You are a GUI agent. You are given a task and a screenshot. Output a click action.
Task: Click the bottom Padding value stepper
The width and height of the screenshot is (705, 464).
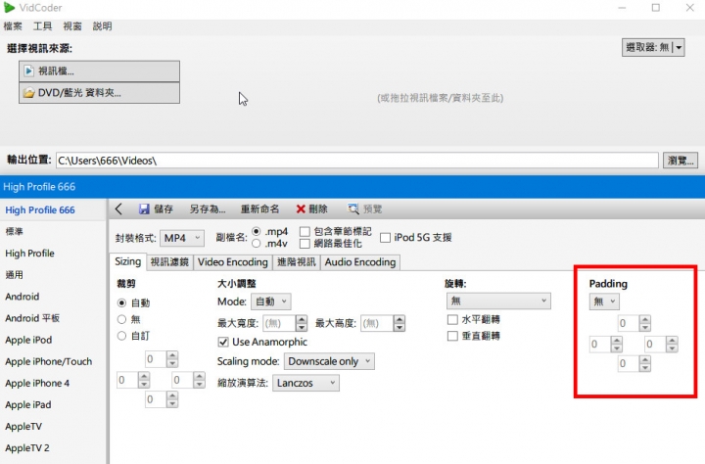[x=645, y=363]
